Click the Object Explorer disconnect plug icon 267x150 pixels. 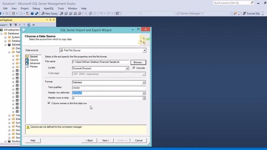15,25
